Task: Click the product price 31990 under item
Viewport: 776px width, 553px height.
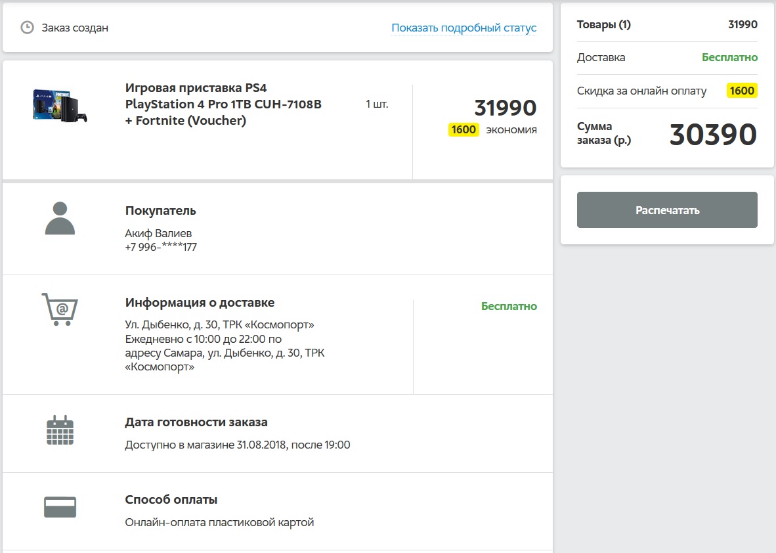Action: [x=505, y=108]
